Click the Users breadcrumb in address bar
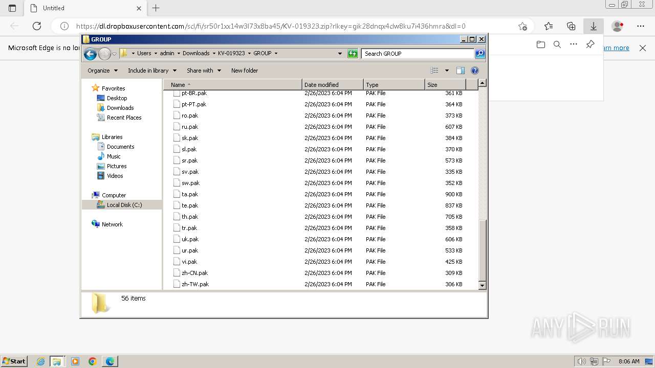The image size is (655, 368). (144, 53)
